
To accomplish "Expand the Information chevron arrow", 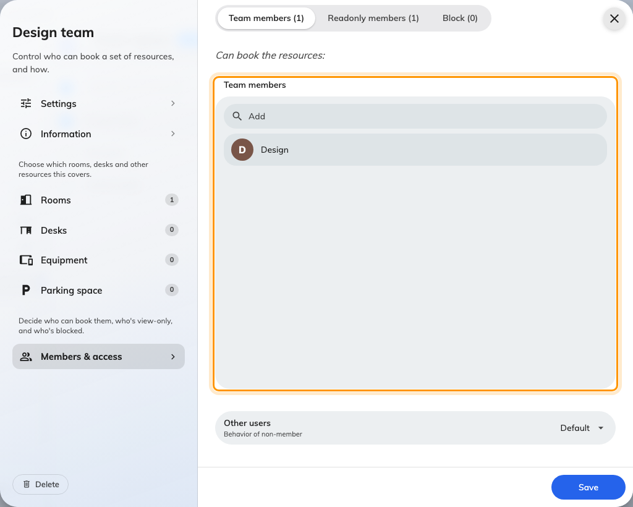I will coord(173,134).
